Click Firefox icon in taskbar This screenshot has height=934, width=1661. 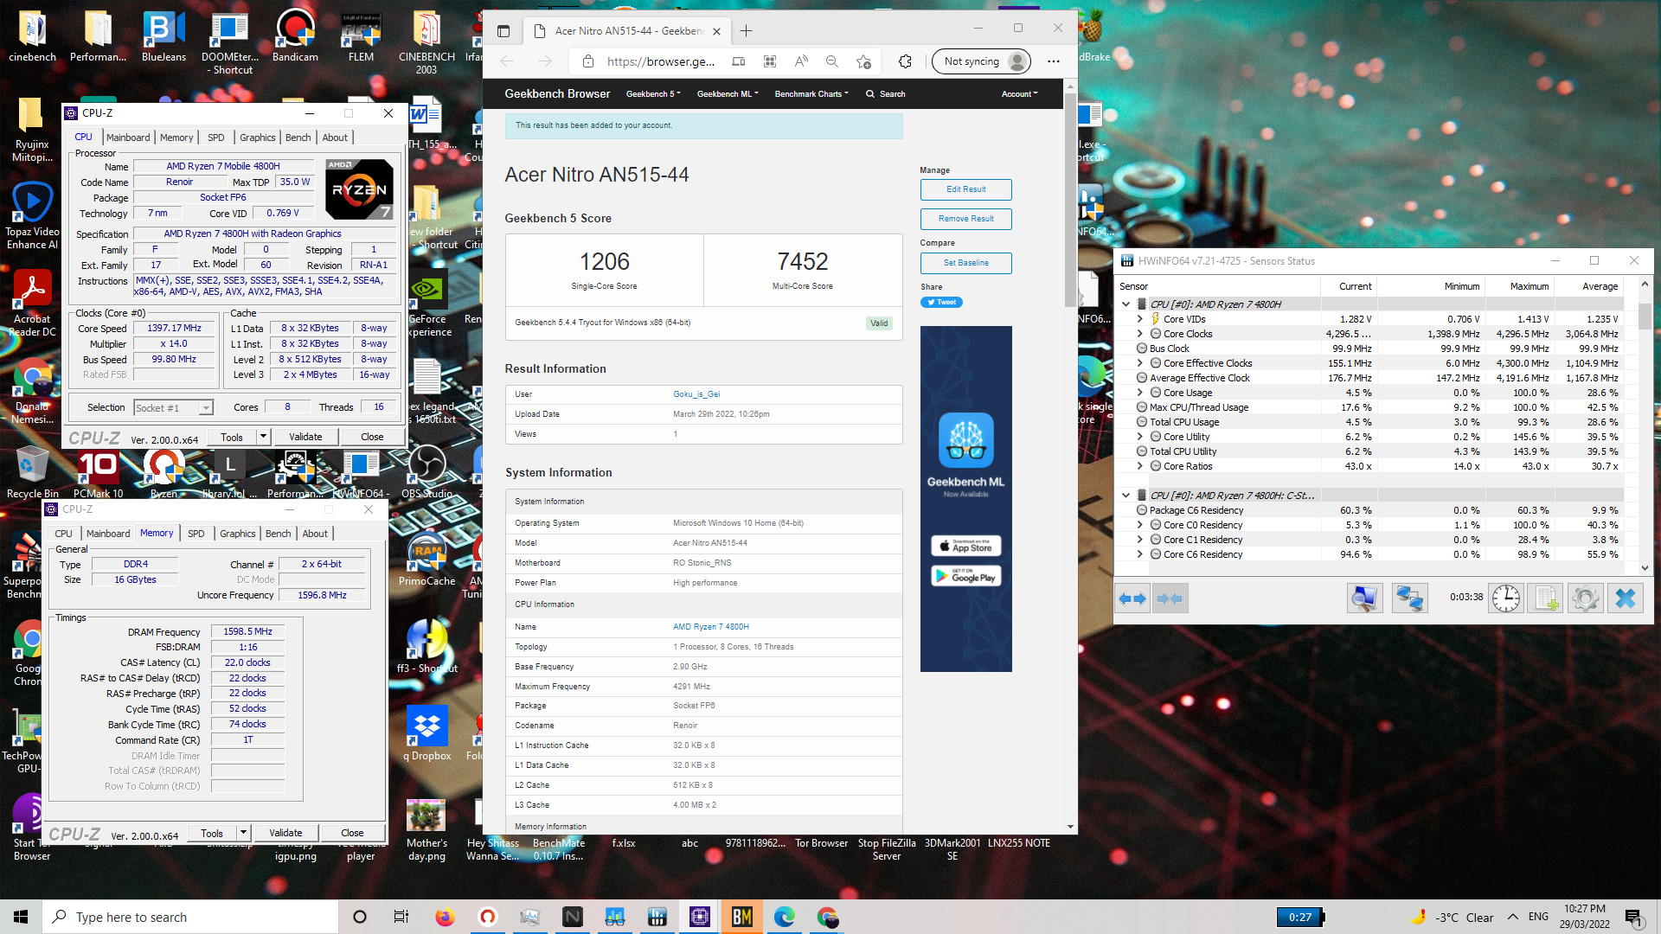click(446, 917)
